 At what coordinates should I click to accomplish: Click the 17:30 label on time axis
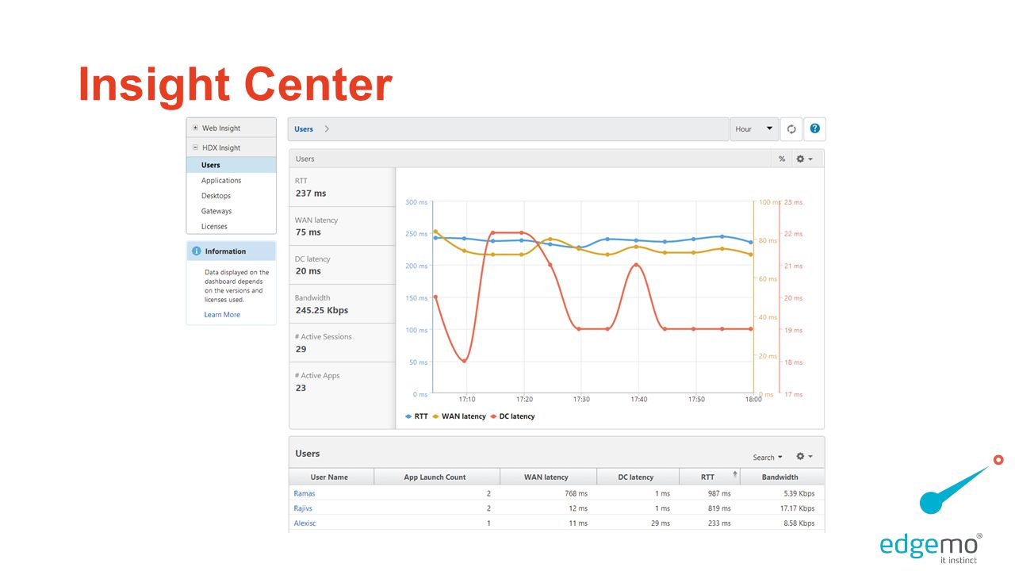[x=582, y=399]
